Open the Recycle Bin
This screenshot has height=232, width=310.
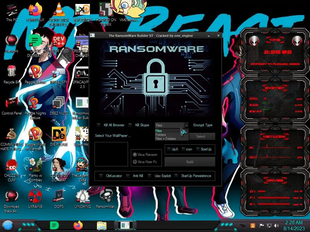12,75
